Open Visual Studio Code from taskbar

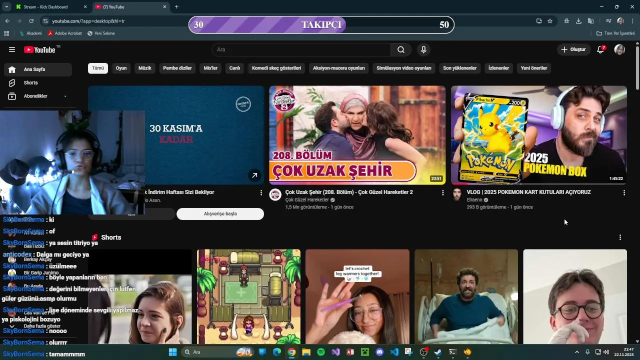(x=394, y=352)
